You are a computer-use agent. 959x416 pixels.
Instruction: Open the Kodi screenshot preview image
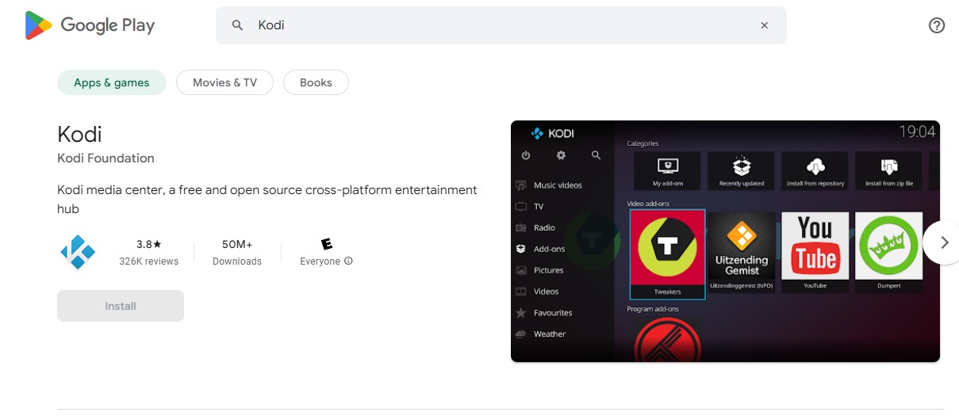point(725,242)
